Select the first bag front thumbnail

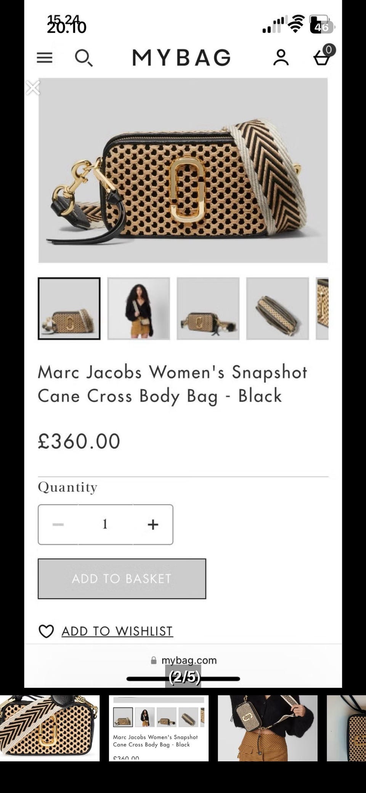(x=69, y=308)
